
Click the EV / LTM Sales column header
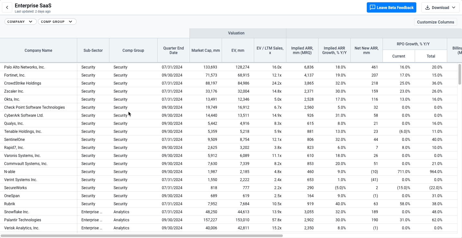270,50
